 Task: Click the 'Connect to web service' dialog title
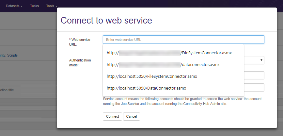point(106,20)
